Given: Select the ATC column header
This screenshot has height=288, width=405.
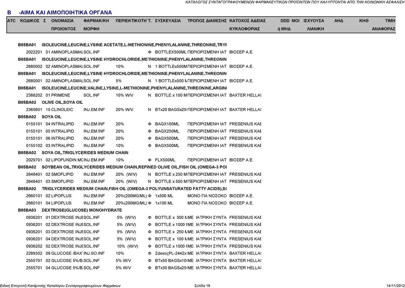Looking at the screenshot, I should pos(11,21).
